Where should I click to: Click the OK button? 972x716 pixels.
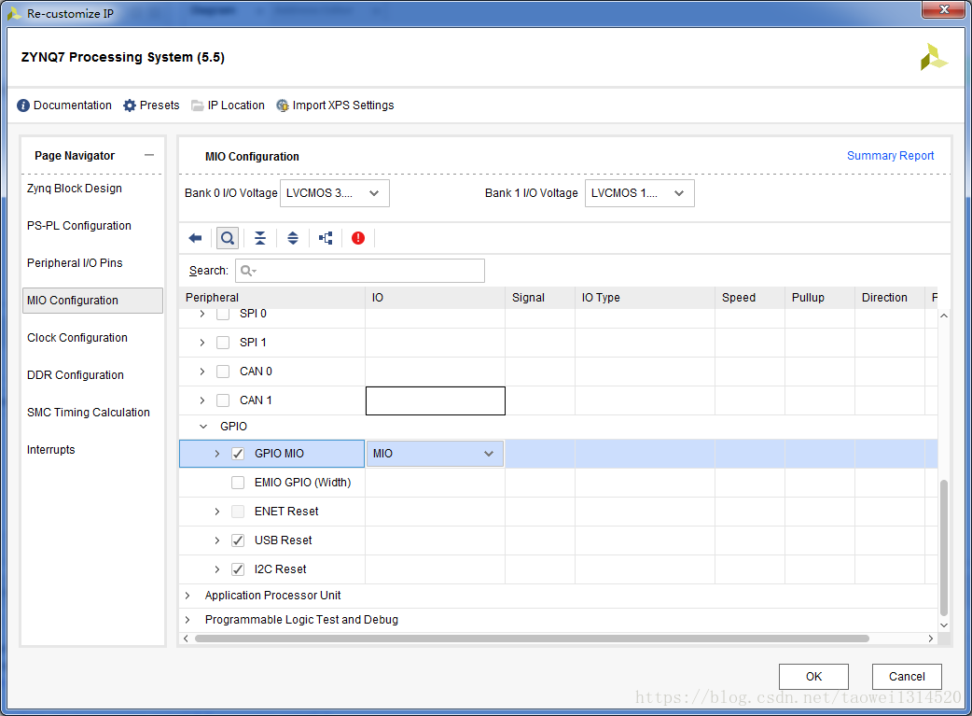814,677
